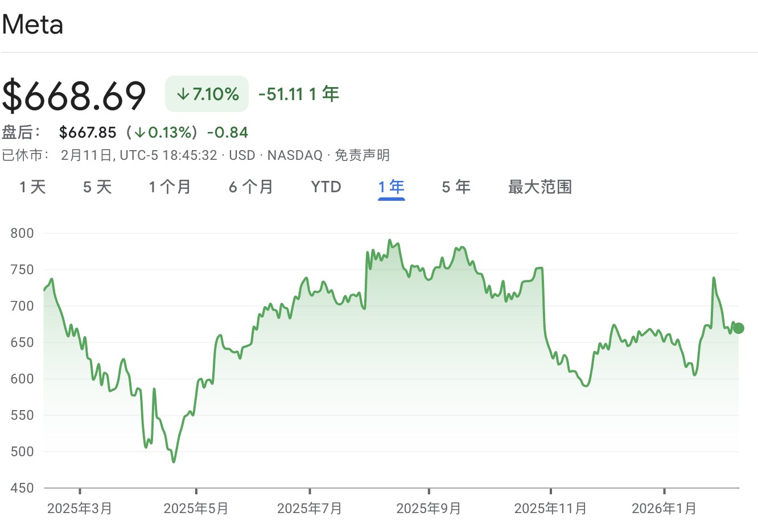Screen dimensions: 758x529
Task: Show the 最大范围 chart range
Action: pyautogui.click(x=540, y=187)
